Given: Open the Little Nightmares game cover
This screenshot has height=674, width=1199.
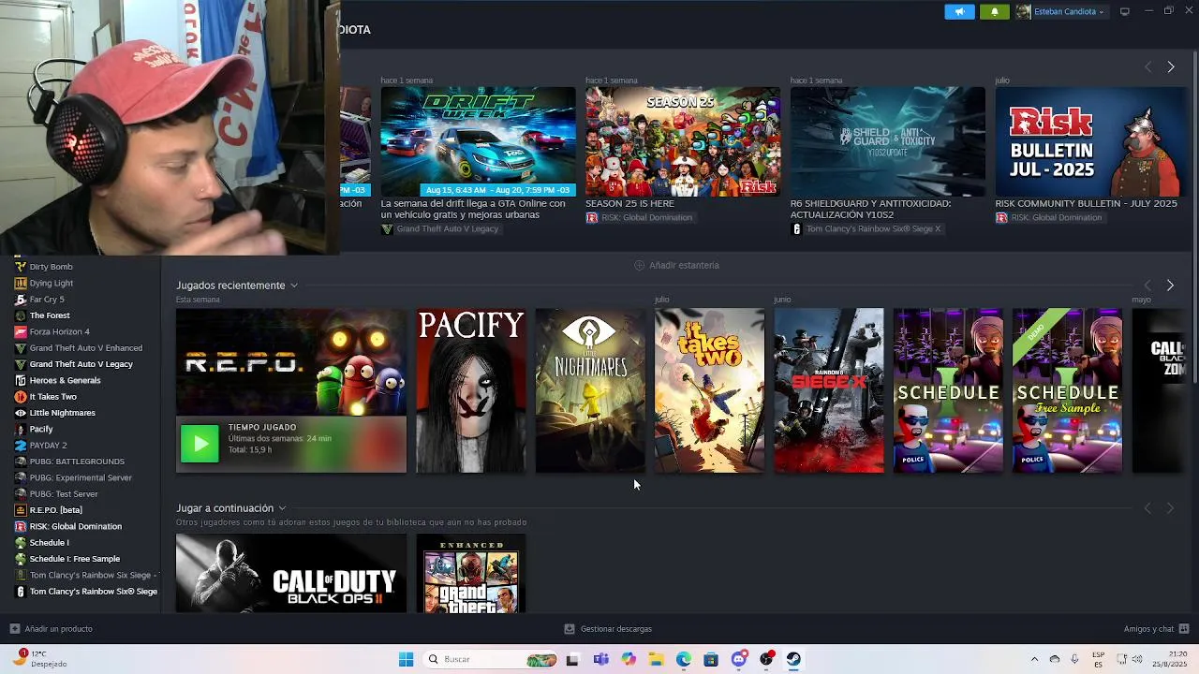Looking at the screenshot, I should pos(590,390).
